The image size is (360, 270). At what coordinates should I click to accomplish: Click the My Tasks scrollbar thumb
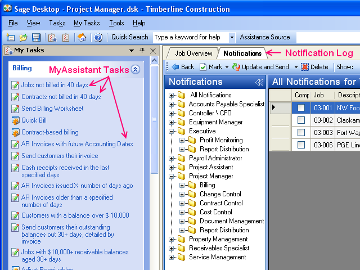coord(154,119)
